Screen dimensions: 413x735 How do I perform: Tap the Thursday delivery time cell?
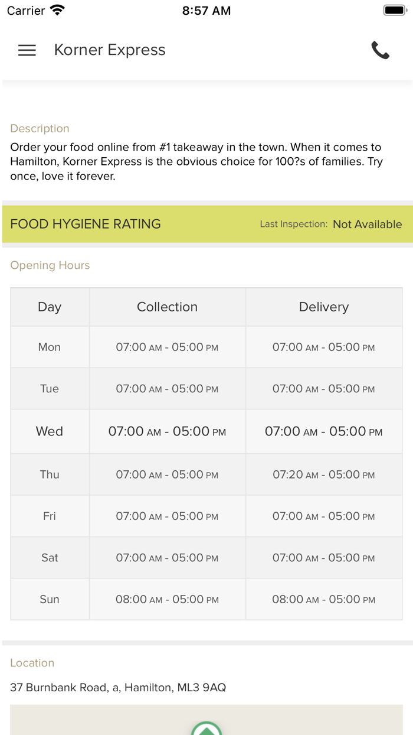(323, 474)
